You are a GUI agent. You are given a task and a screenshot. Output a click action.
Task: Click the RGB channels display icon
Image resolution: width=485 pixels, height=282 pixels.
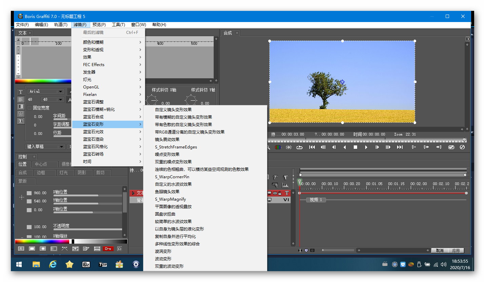(x=278, y=147)
